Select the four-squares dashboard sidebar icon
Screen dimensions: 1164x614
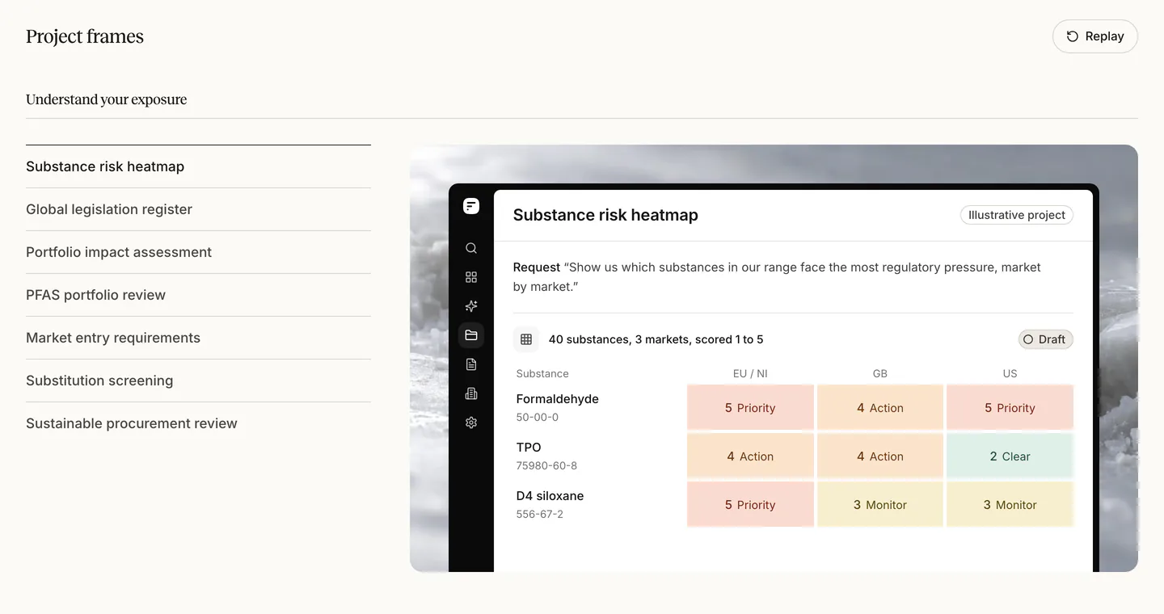tap(471, 277)
